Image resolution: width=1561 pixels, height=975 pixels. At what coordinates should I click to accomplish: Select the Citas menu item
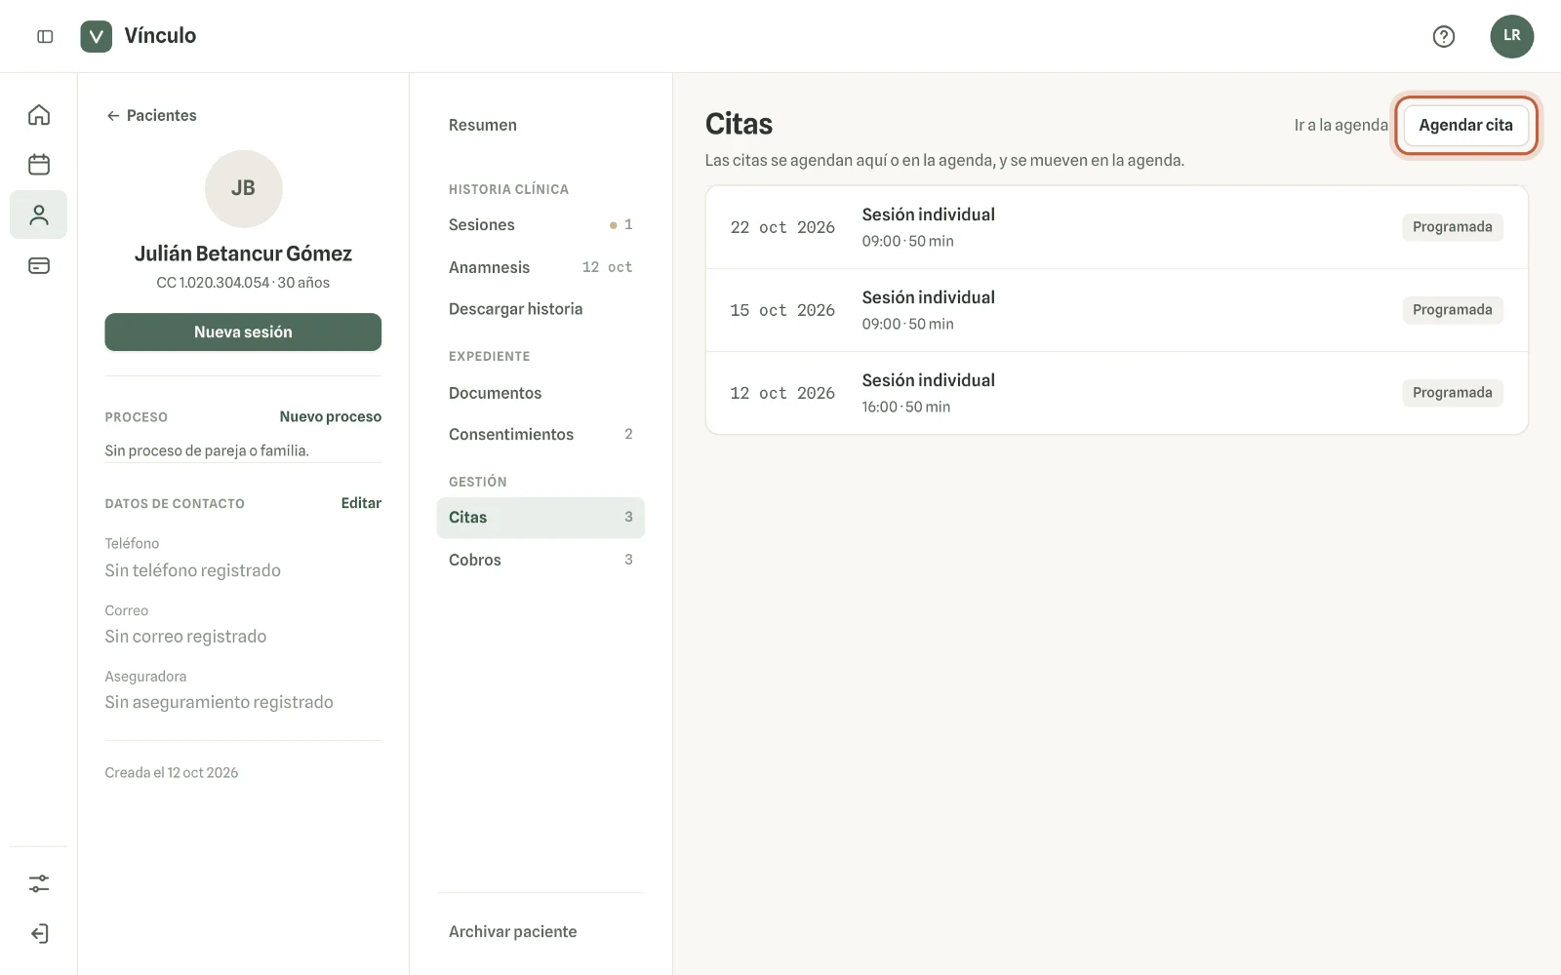540,518
